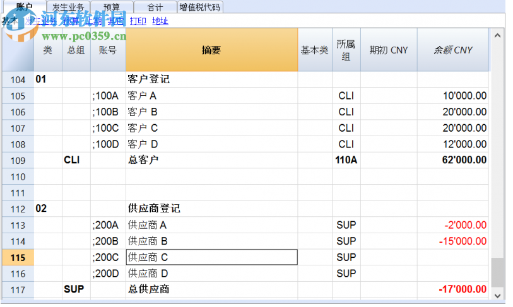Click the 摘要 column header
Image resolution: width=513 pixels, height=307 pixels.
point(211,50)
